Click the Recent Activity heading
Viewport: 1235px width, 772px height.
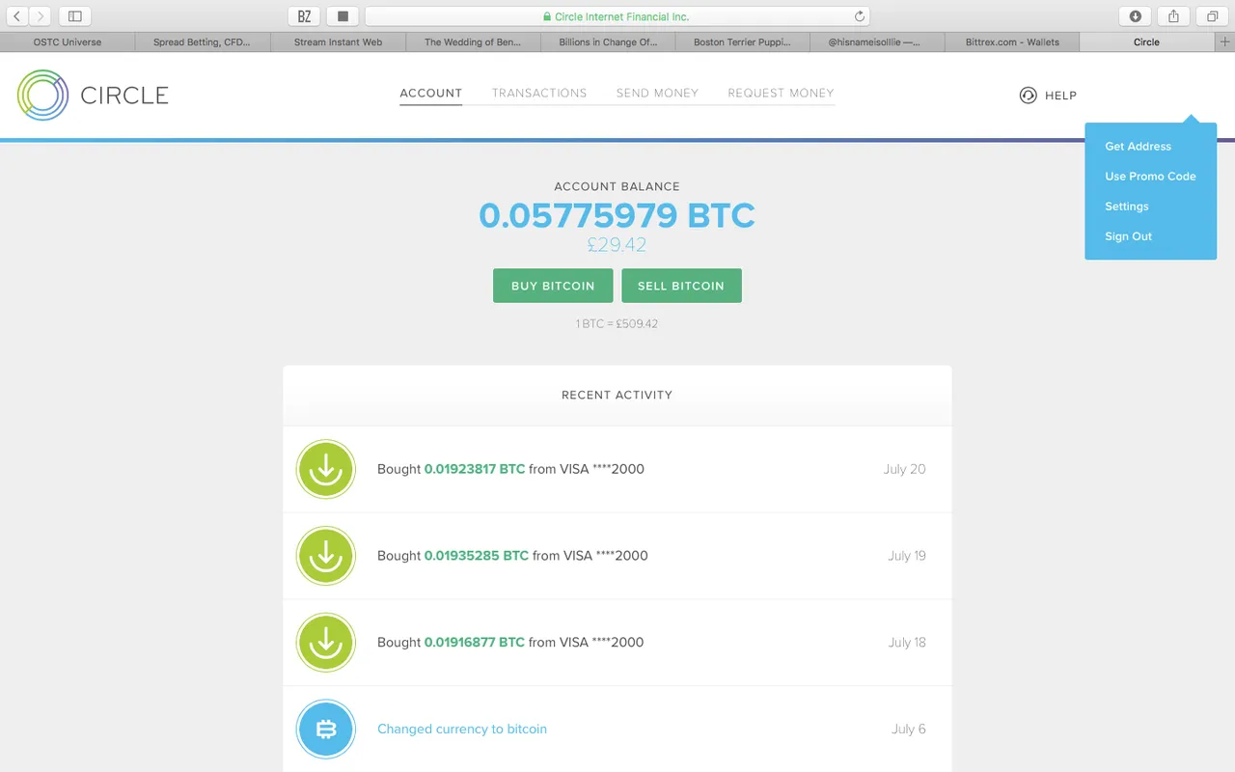[x=617, y=395]
